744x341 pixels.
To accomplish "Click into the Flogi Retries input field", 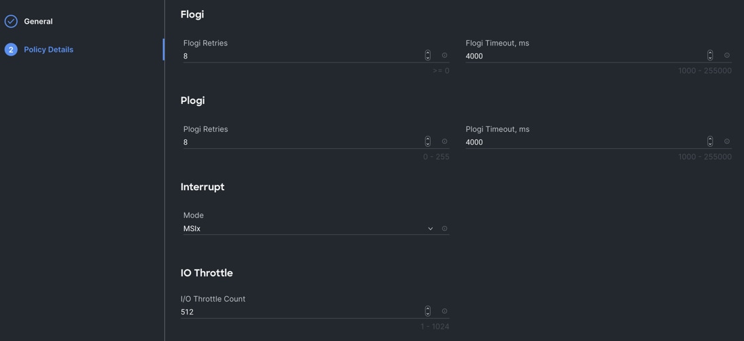I will click(x=299, y=56).
